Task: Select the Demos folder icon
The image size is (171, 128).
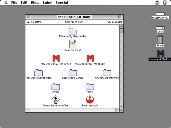Action: tap(56, 86)
